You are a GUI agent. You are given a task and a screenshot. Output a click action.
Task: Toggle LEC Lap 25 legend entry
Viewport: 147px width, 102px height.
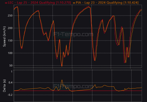[38, 3]
